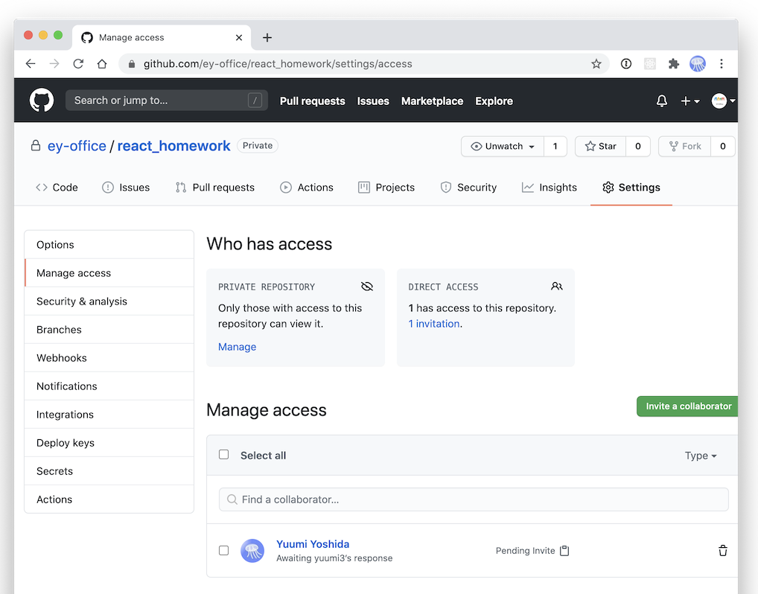Click the Find a collaborator search field
The image size is (758, 594).
coord(474,499)
